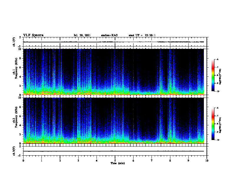Select time axis tick label "1"
Viewport: 233px width, 180px height.
pyautogui.click(x=41, y=161)
